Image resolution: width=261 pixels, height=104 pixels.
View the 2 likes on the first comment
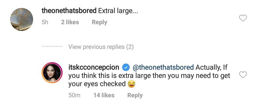tap(70, 22)
